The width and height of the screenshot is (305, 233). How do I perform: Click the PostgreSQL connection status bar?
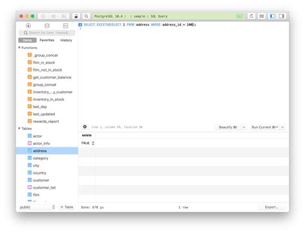coord(169,16)
